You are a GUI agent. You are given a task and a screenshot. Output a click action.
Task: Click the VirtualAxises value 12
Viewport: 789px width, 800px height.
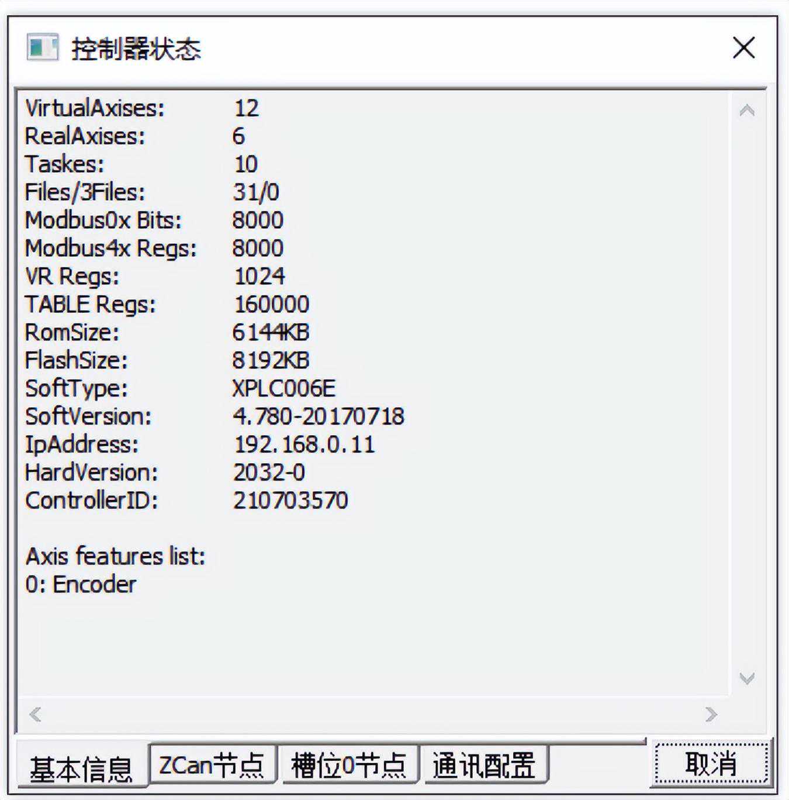coord(247,108)
